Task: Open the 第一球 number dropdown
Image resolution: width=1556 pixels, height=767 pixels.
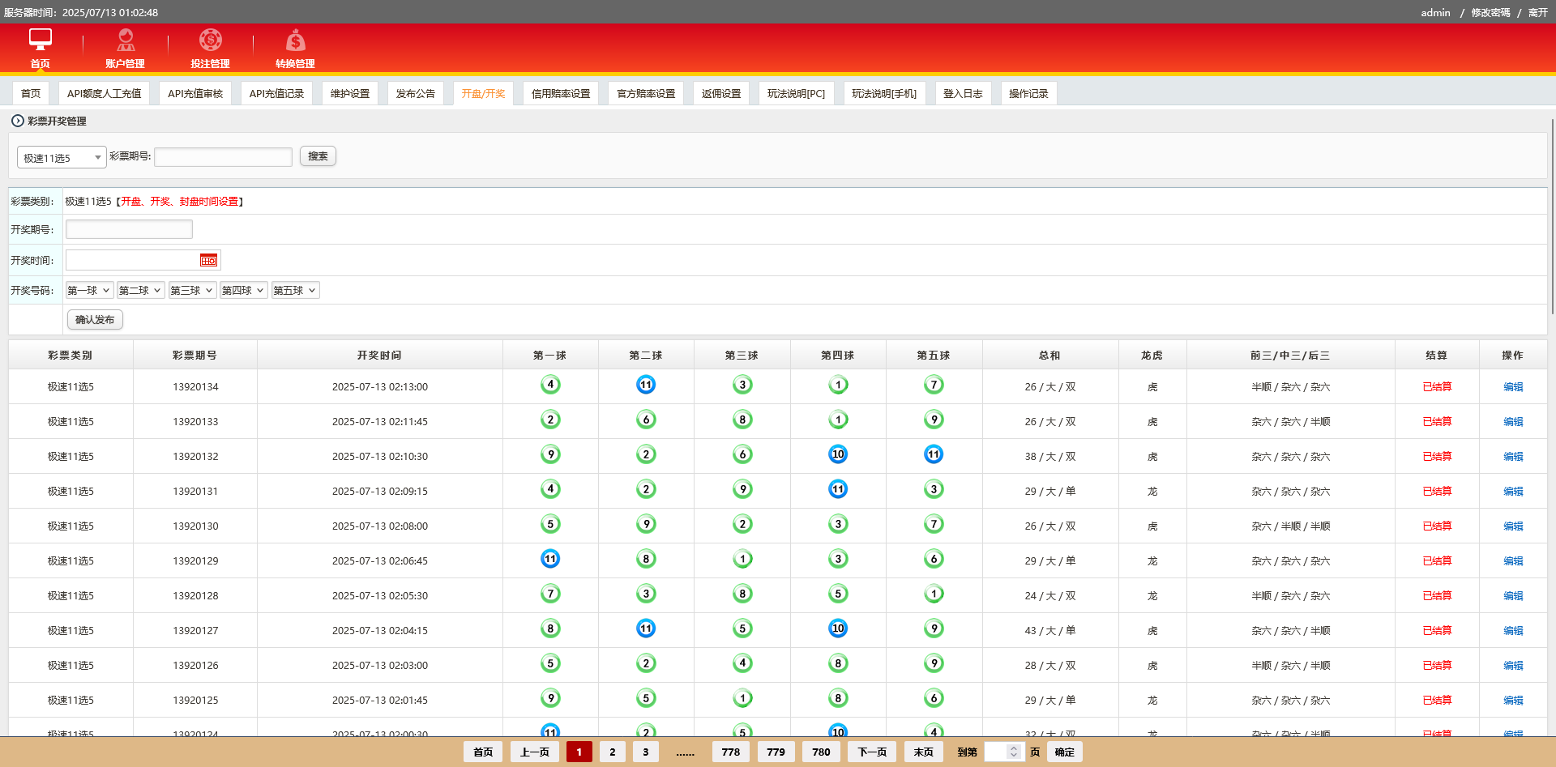Action: pos(89,290)
